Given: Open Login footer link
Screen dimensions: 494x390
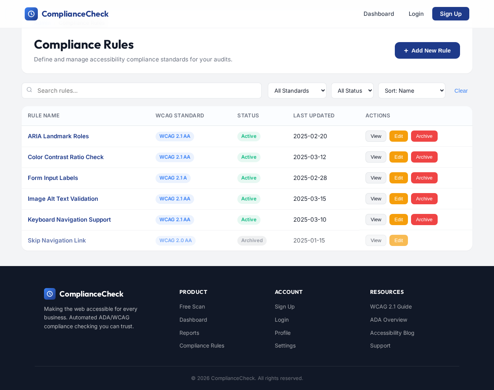Looking at the screenshot, I should (282, 320).
